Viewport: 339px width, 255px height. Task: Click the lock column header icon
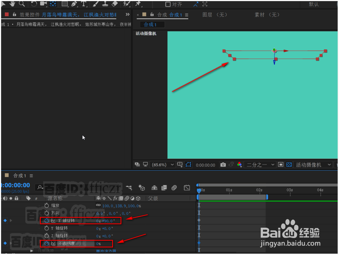click(16, 198)
